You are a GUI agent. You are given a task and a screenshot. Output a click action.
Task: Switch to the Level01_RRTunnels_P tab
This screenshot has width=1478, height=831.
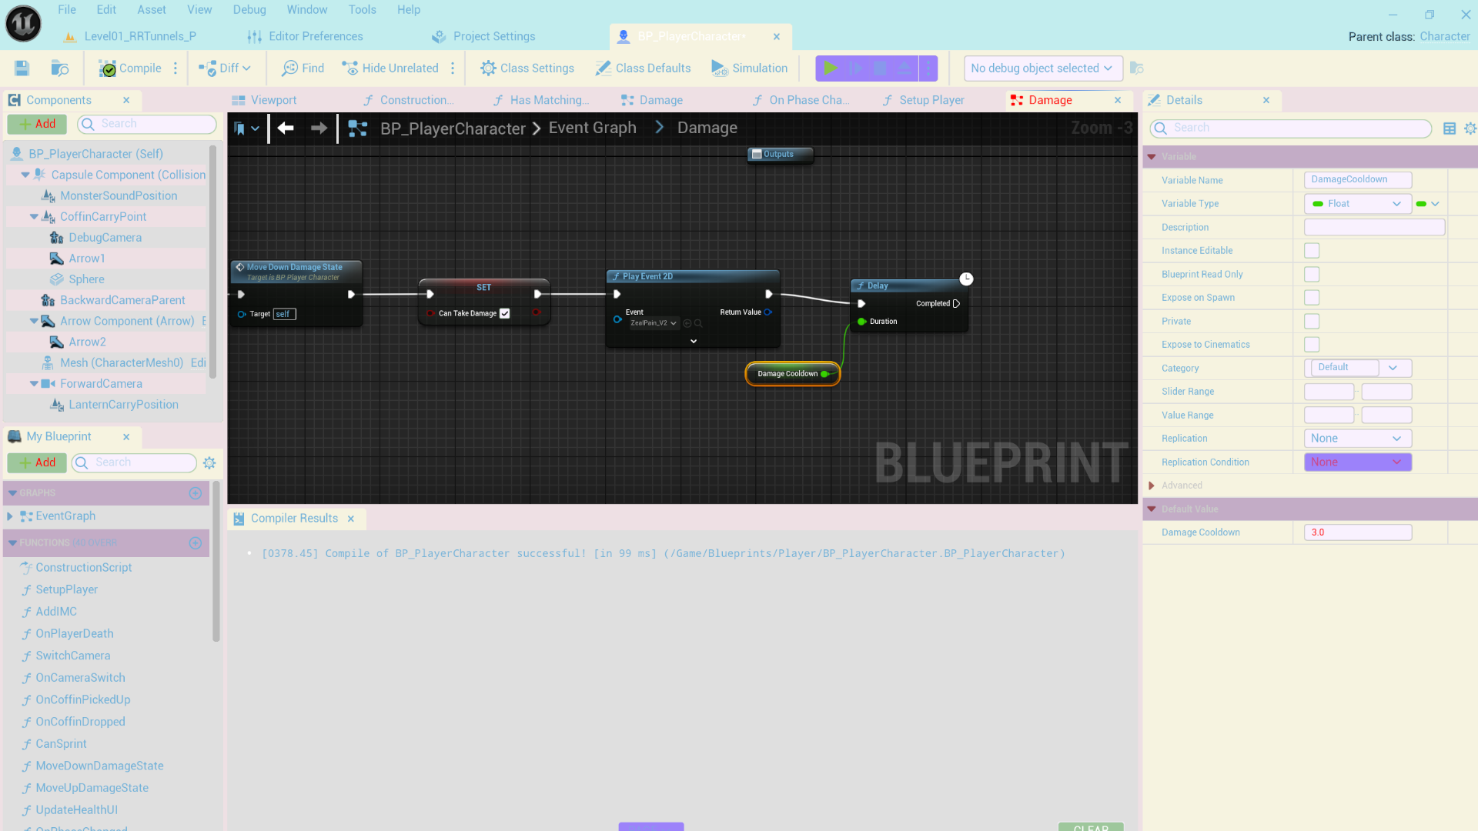coord(130,36)
